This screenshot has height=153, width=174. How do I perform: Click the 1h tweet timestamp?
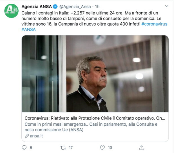[x=97, y=7]
